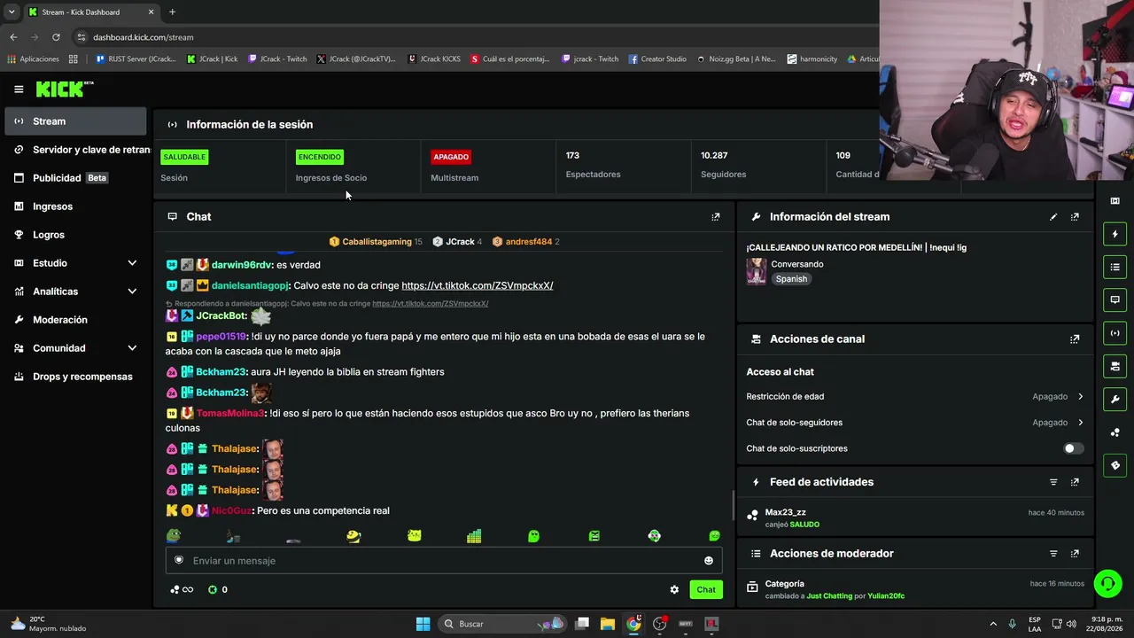Image resolution: width=1134 pixels, height=638 pixels.
Task: Show hidden system tray icons
Action: tap(993, 624)
